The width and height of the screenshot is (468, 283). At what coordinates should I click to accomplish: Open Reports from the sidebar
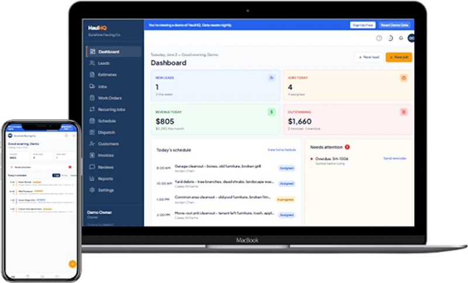(105, 178)
